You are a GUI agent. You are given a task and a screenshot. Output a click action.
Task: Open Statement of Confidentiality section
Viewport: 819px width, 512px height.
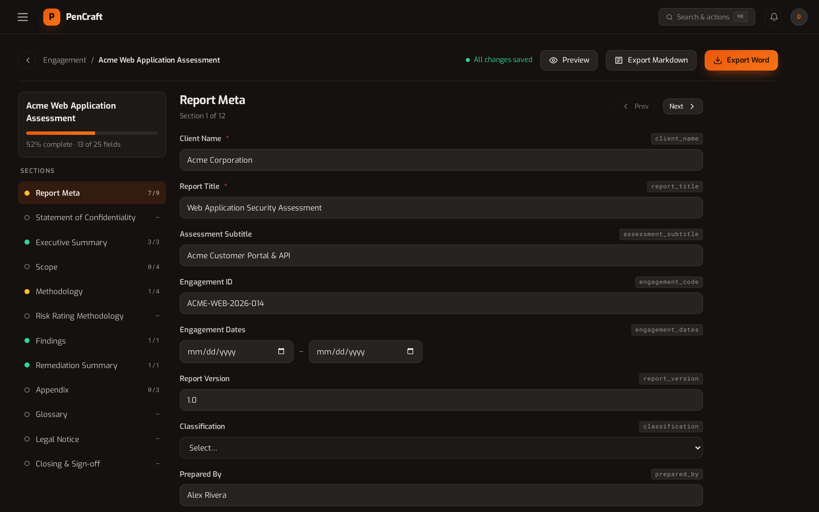[92, 217]
